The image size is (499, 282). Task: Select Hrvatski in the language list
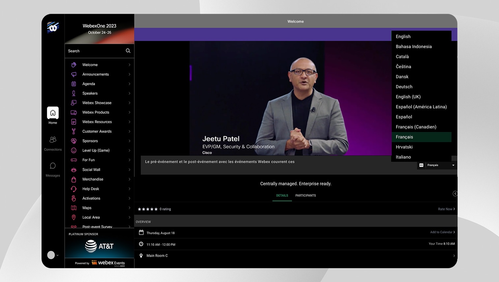tap(421, 147)
